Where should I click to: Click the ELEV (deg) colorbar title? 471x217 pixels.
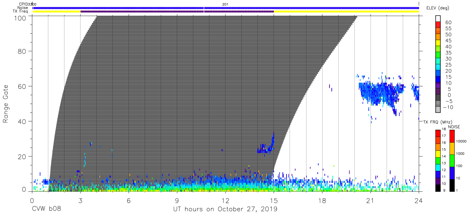pos(438,8)
